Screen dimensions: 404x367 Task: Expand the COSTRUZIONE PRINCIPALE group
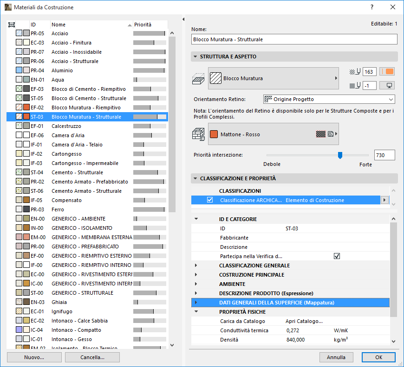pos(196,274)
